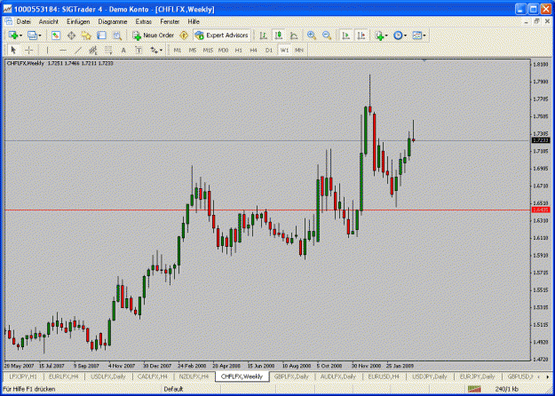Open the Hilfe menu
The width and height of the screenshot is (555, 396).
click(x=194, y=21)
